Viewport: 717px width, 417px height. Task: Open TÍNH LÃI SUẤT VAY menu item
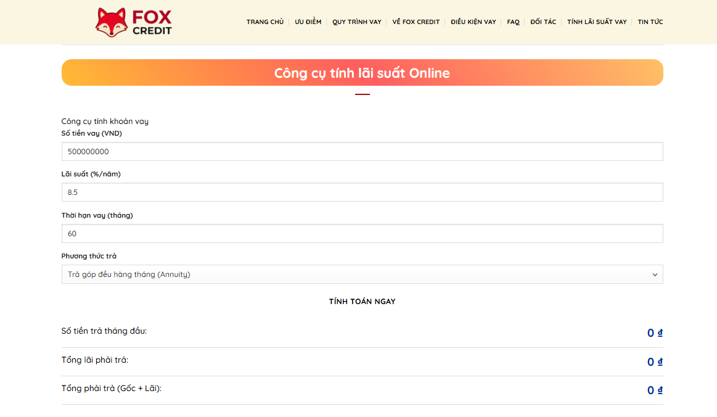[597, 22]
